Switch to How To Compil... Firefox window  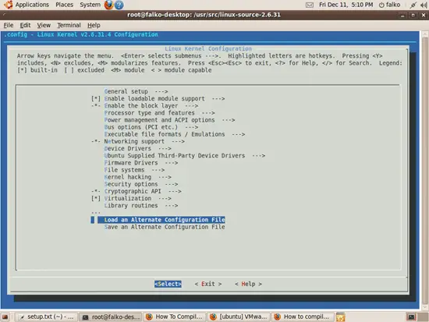pos(174,317)
